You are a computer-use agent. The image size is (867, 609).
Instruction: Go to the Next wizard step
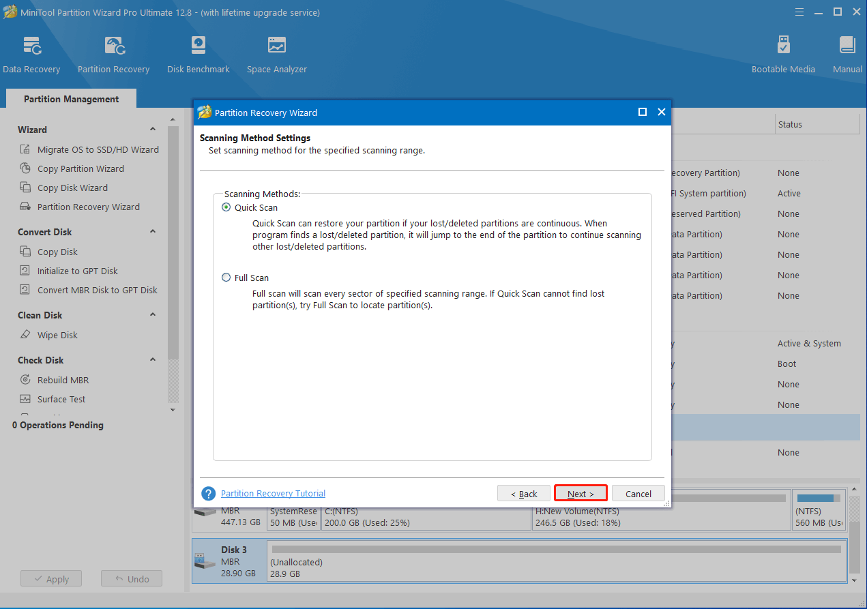[x=581, y=494]
